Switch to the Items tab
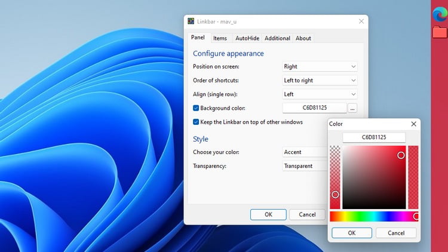 pyautogui.click(x=220, y=38)
